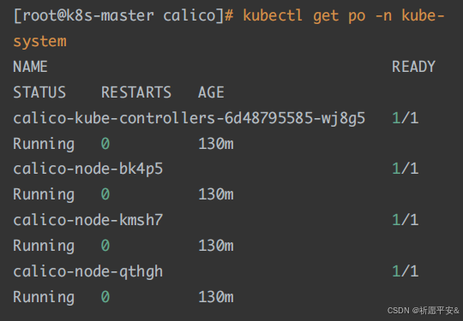Viewport: 463px width, 321px height.
Task: Click pod name calico-node-kmsh7
Action: (x=88, y=220)
